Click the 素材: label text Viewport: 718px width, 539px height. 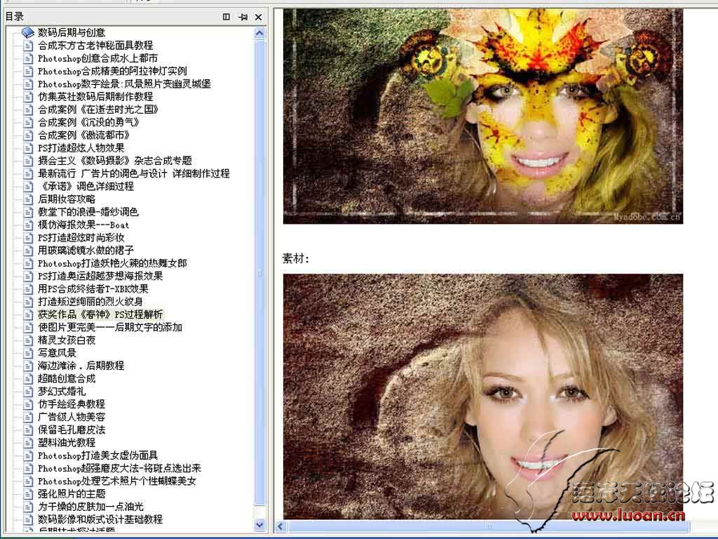coord(296,259)
